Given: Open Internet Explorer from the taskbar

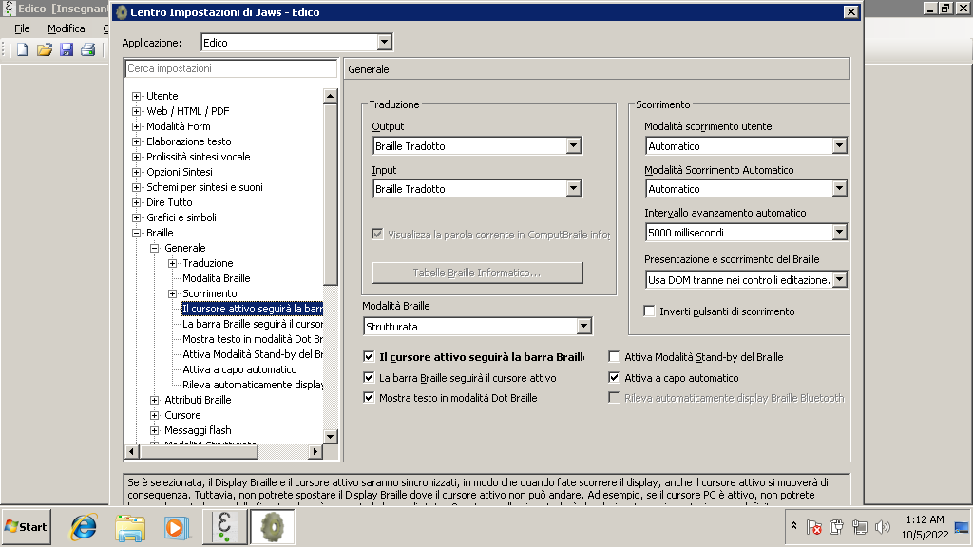Looking at the screenshot, I should click(84, 527).
